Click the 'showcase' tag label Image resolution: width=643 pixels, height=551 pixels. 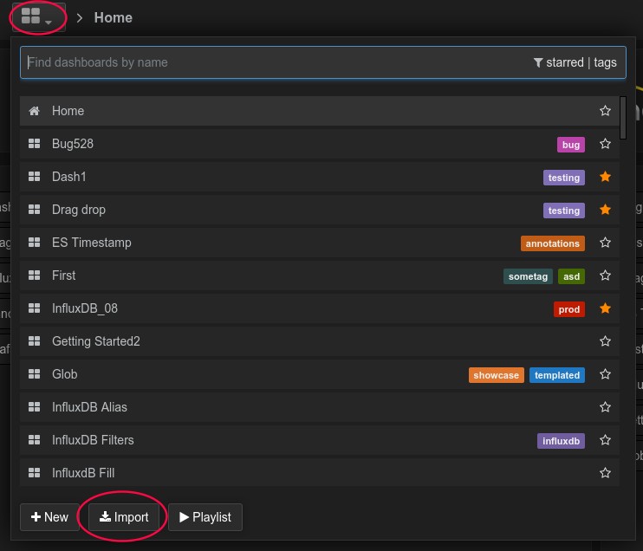point(497,375)
